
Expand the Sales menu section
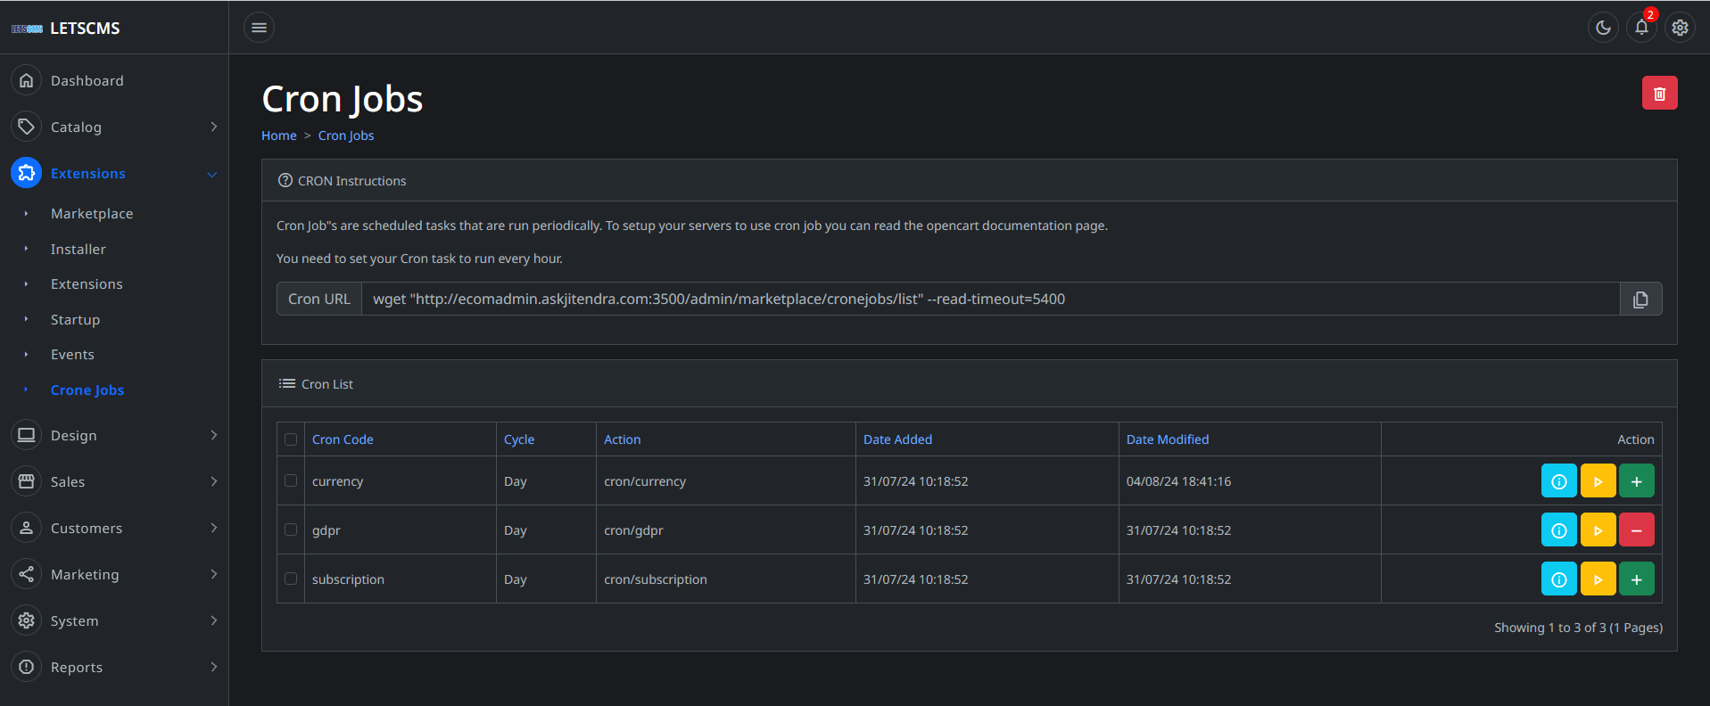pyautogui.click(x=114, y=481)
